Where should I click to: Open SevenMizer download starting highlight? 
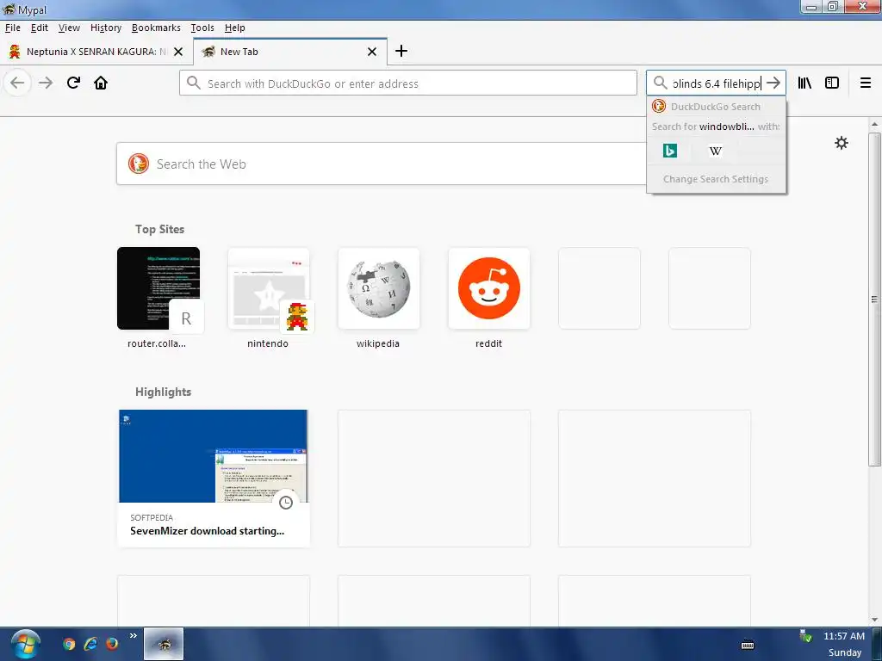point(207,530)
